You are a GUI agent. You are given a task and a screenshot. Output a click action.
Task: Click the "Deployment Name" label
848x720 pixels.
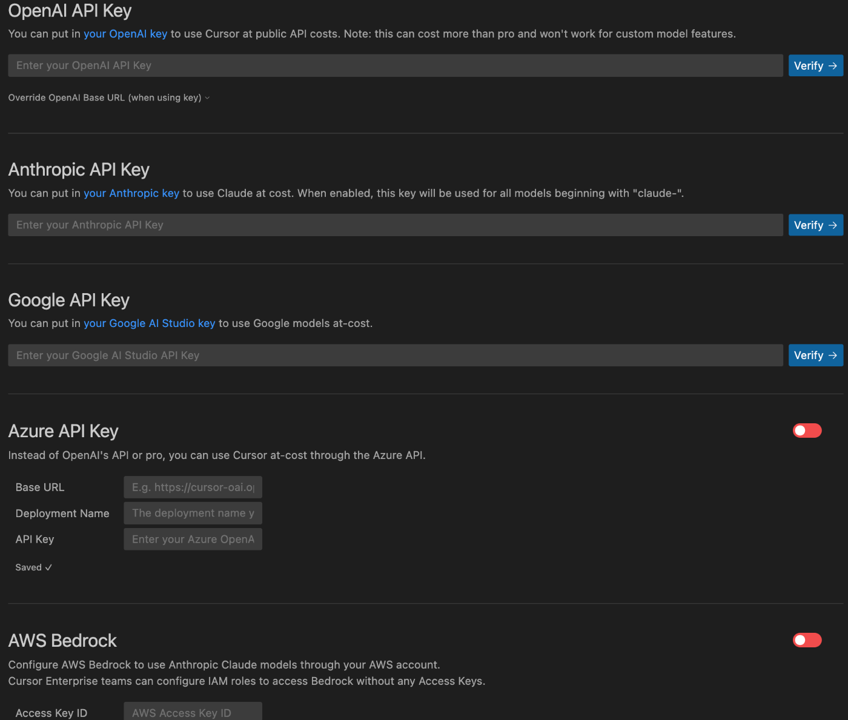(x=62, y=514)
